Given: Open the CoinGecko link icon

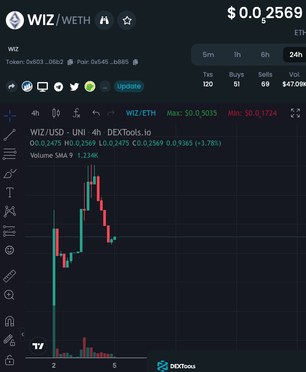Looking at the screenshot, I should (90, 86).
